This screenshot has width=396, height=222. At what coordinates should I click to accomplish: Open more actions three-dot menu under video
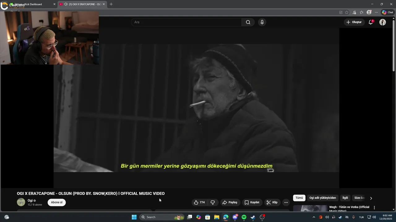click(286, 202)
